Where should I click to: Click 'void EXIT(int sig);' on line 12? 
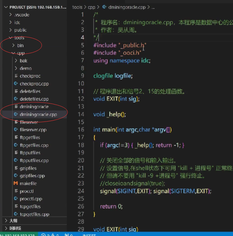(x=116, y=99)
